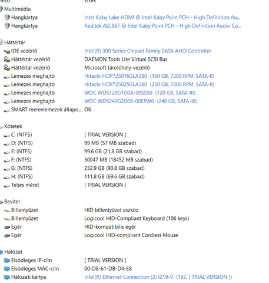The width and height of the screenshot is (269, 283).
Task: Click the sound card icon beside Intel Kaby Lake HDMI
Action: pos(7,17)
